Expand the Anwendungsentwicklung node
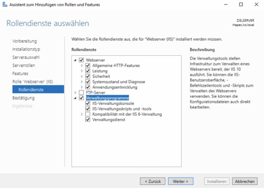The width and height of the screenshot is (264, 188). (82, 87)
